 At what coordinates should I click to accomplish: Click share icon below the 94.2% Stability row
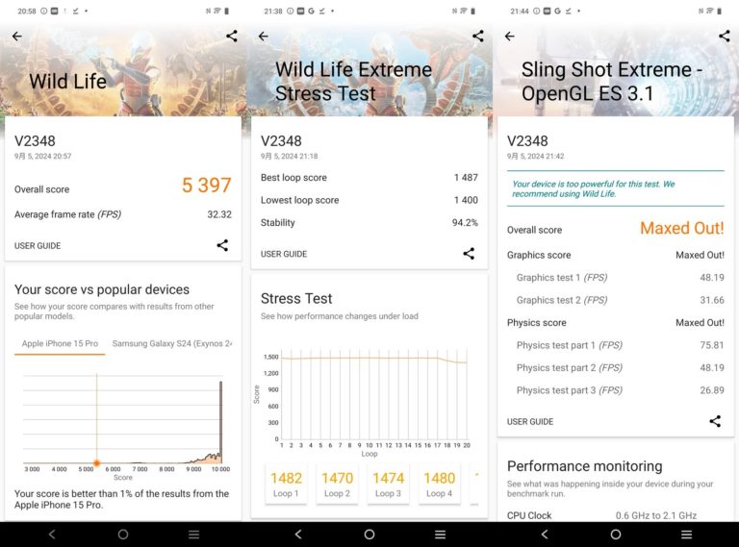[x=469, y=254]
